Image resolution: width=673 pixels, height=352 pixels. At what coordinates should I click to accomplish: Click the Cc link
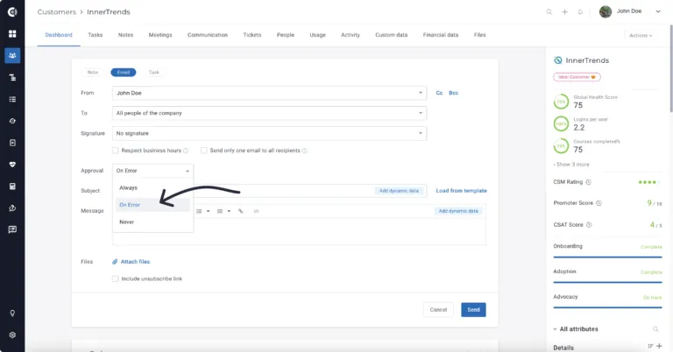coord(439,93)
